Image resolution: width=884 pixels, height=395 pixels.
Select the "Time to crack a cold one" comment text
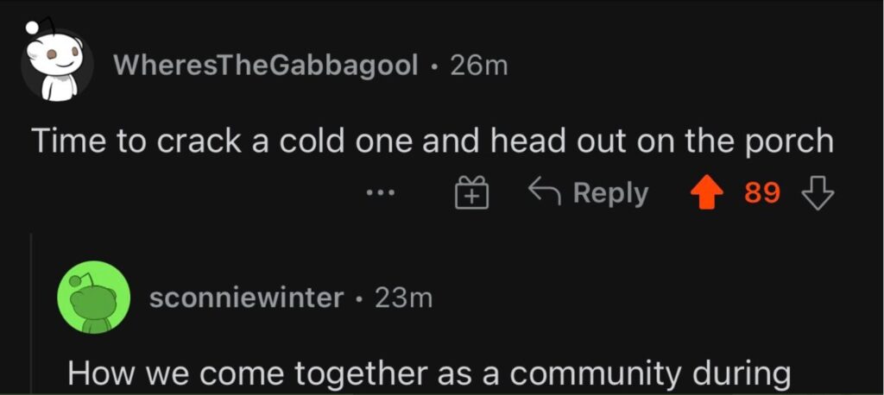[x=433, y=141]
